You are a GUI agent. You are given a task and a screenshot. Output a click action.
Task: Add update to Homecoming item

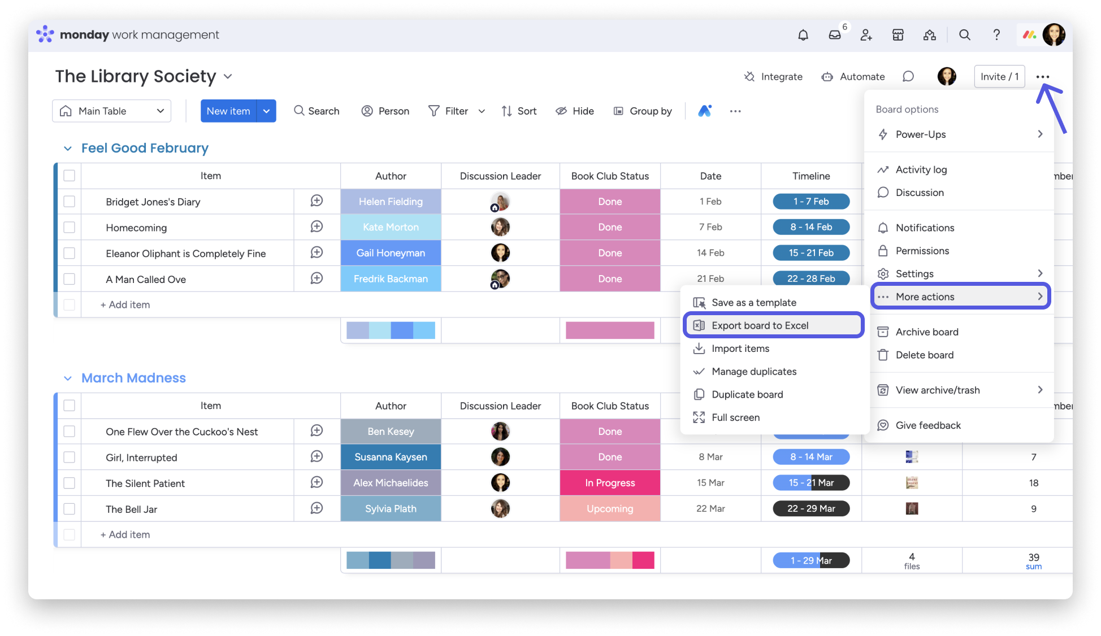click(317, 227)
